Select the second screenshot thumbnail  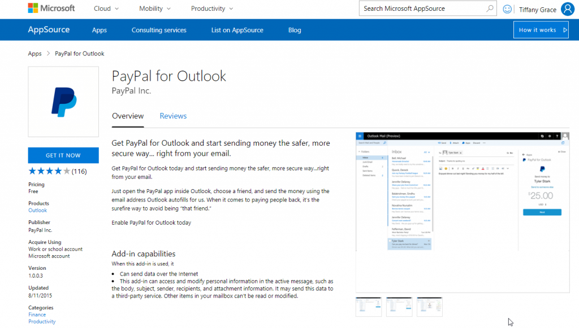399,306
